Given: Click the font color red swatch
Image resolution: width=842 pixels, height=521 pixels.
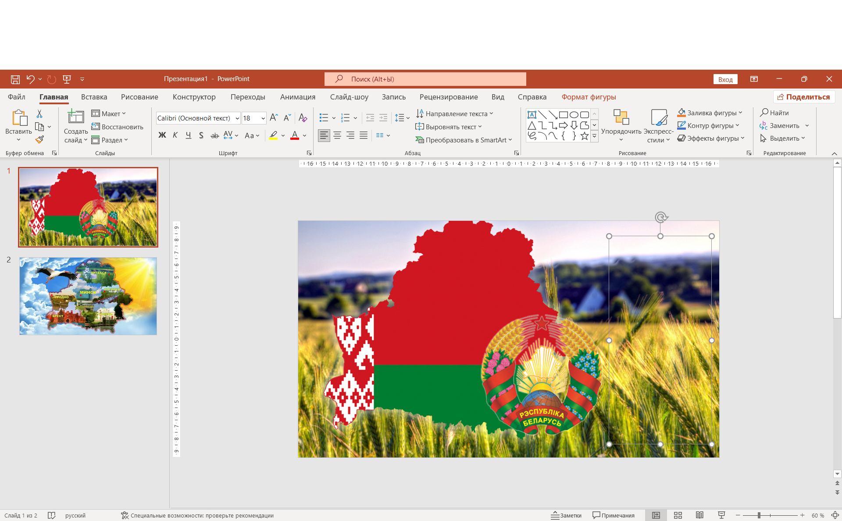Looking at the screenshot, I should tap(295, 135).
